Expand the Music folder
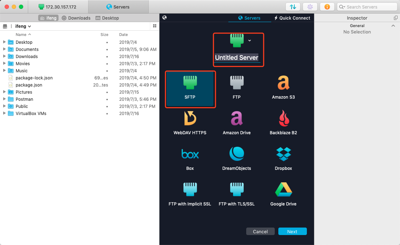Screen dimensions: 400x245 click(x=4, y=71)
